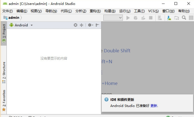Open the 帮助(H) menu
194x117 pixels.
184,11
